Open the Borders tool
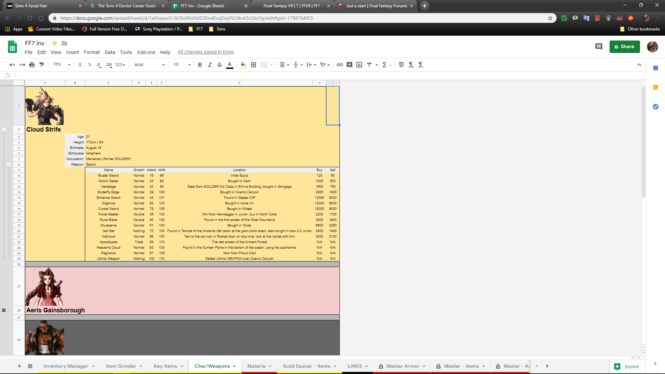 tap(254, 65)
